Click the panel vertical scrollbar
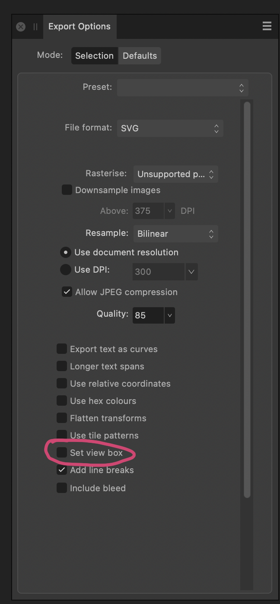This screenshot has width=280, height=604. pos(247,300)
